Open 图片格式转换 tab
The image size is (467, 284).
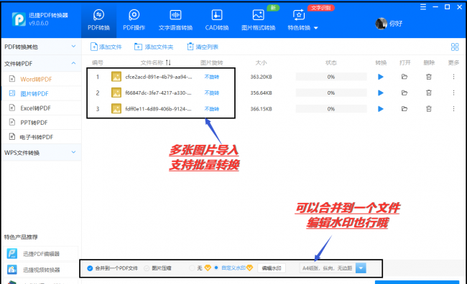(258, 21)
